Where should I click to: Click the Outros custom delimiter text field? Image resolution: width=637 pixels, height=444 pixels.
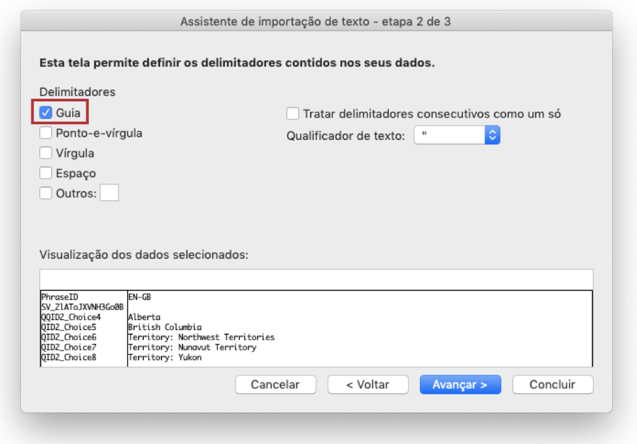pos(109,193)
